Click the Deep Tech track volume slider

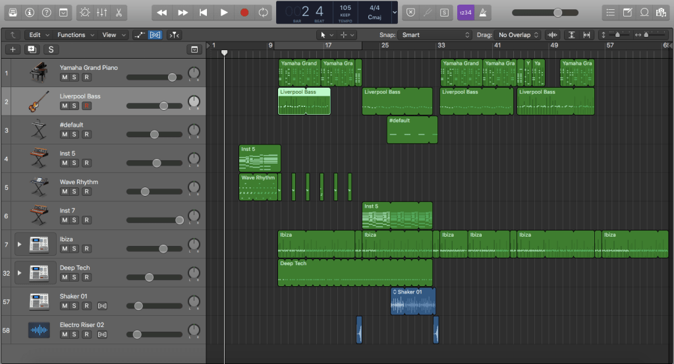149,278
